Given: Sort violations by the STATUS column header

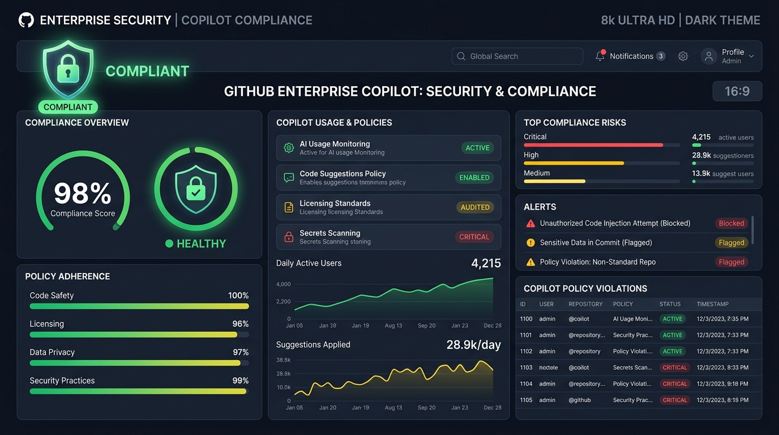Looking at the screenshot, I should tap(670, 304).
